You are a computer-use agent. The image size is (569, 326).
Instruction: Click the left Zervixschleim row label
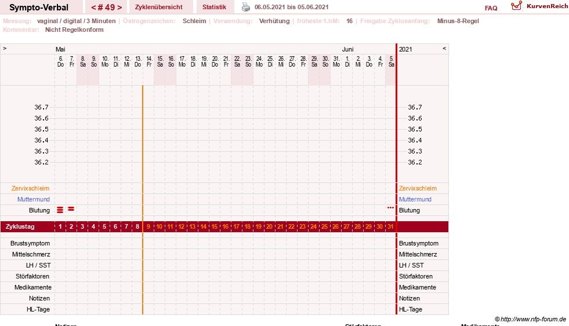30,188
